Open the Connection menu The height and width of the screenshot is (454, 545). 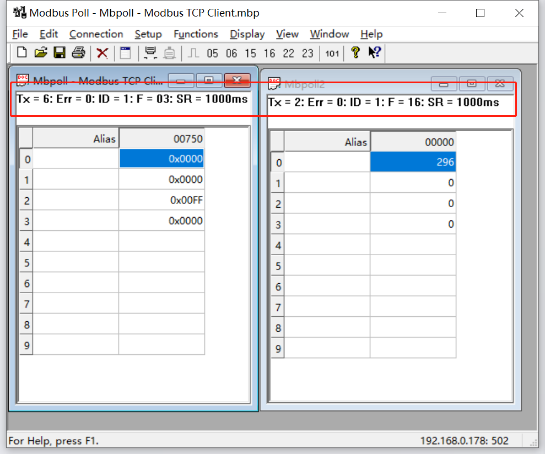pyautogui.click(x=96, y=34)
